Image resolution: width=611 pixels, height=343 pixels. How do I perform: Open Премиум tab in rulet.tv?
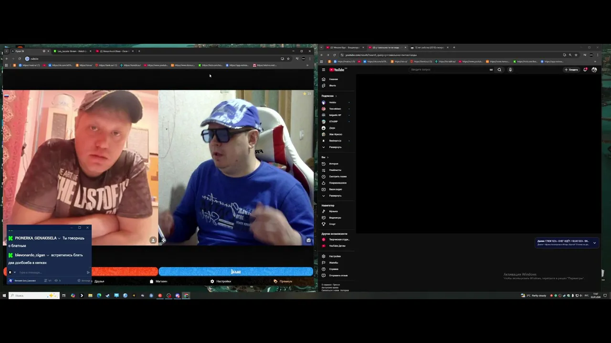pos(283,281)
